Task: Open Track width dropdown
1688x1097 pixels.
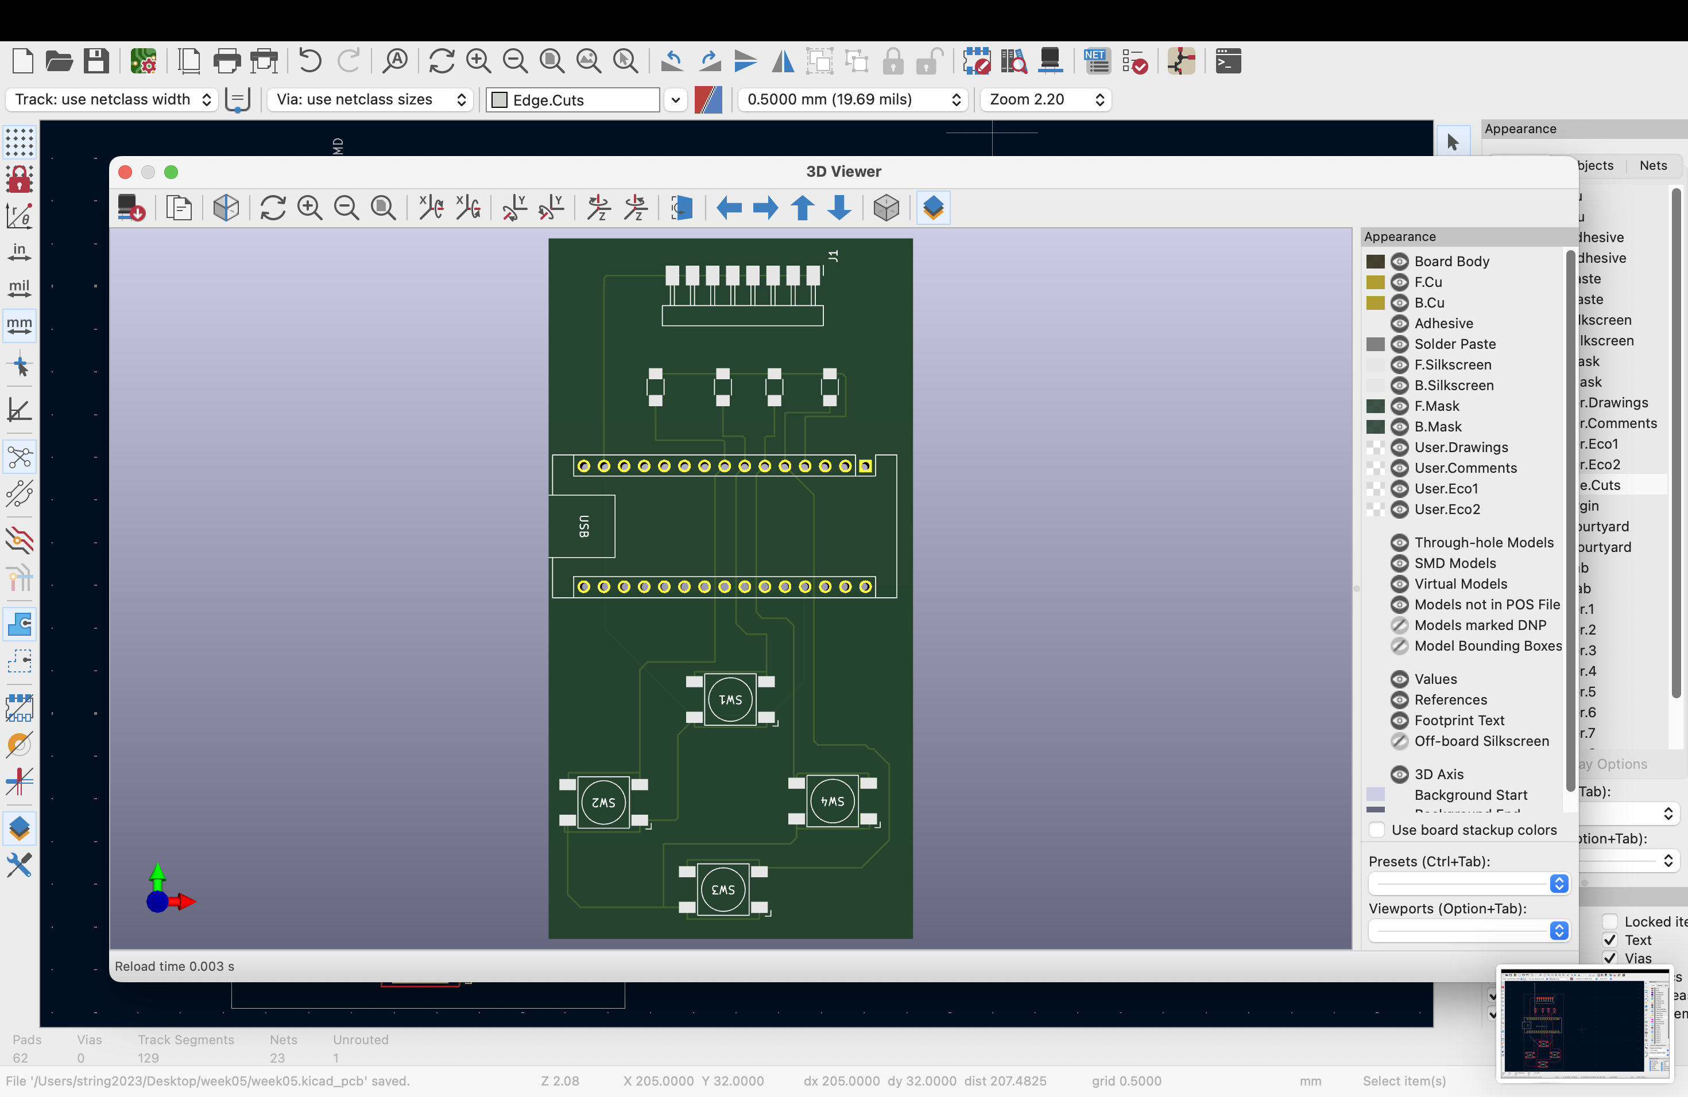Action: coord(112,99)
